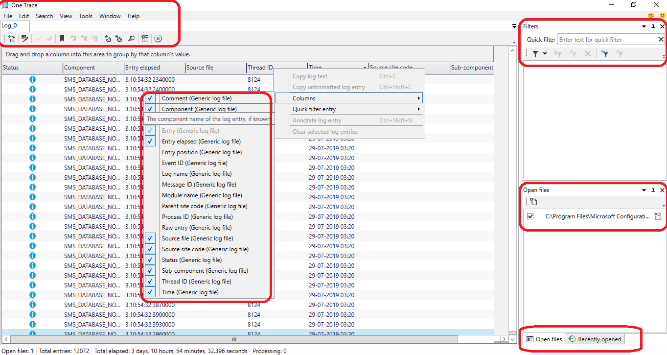Enable Event ID (Generic log file) column
The image size is (667, 355).
pos(195,163)
